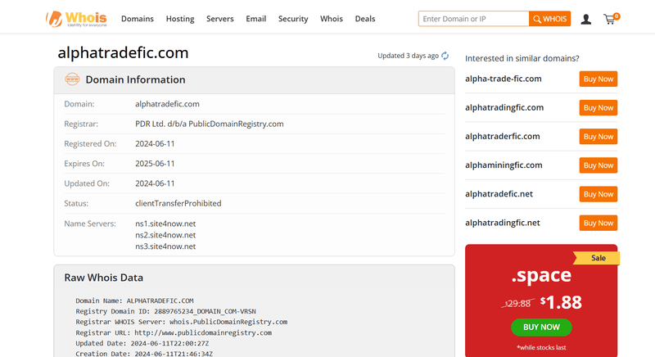
Task: Buy Now for alphatradefic.net
Action: (x=599, y=194)
